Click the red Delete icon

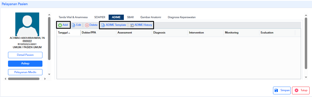[87, 25]
